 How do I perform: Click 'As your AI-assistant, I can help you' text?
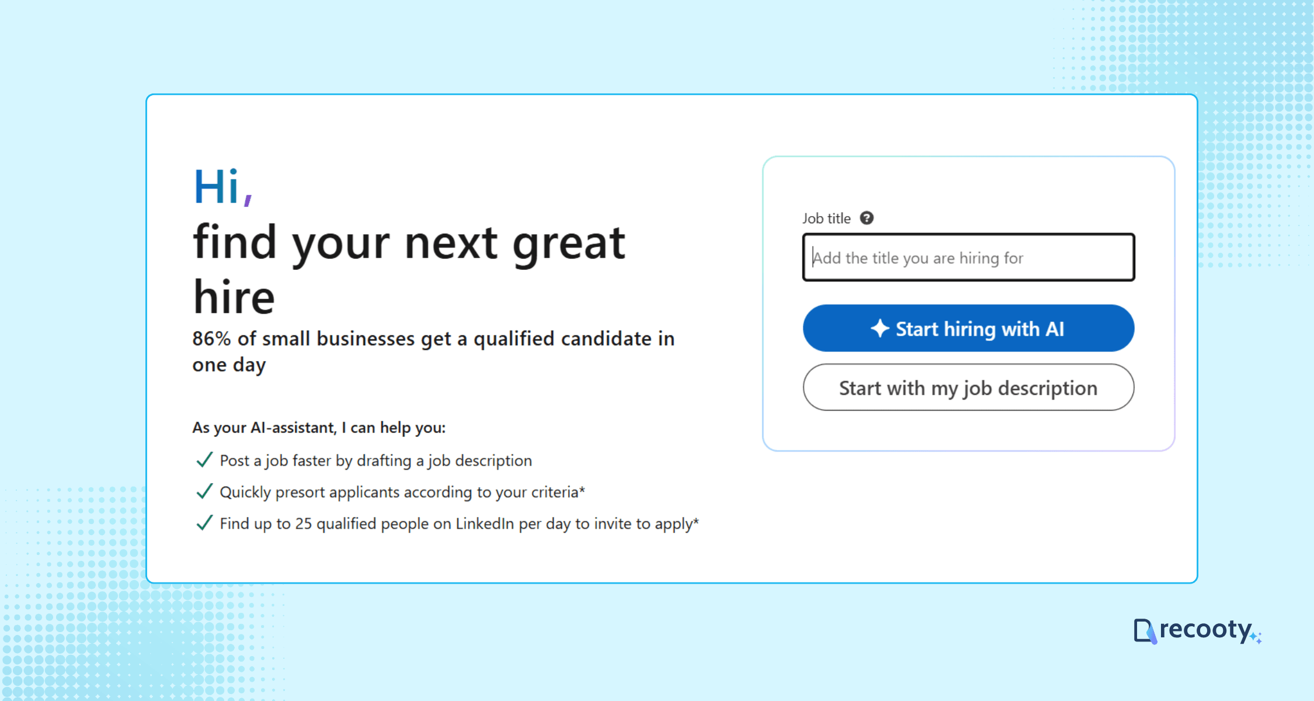[x=319, y=427]
